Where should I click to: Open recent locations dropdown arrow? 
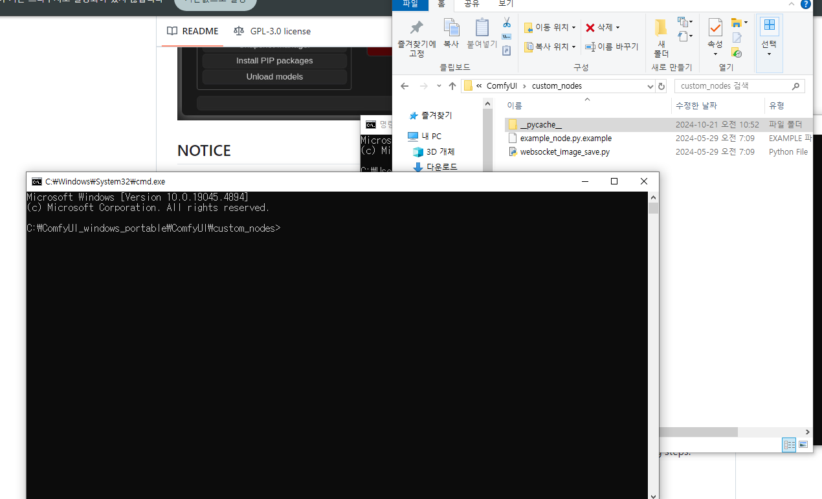438,86
